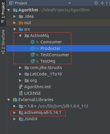Select the TestMq class file
The height and width of the screenshot is (134, 110).
pyautogui.click(x=48, y=61)
